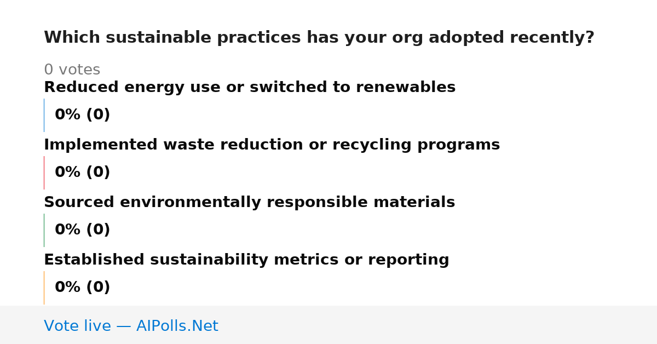Viewport: 657px width, 344px height.
Task: Click the AIPolls.Net site name in footer
Action: 177,326
